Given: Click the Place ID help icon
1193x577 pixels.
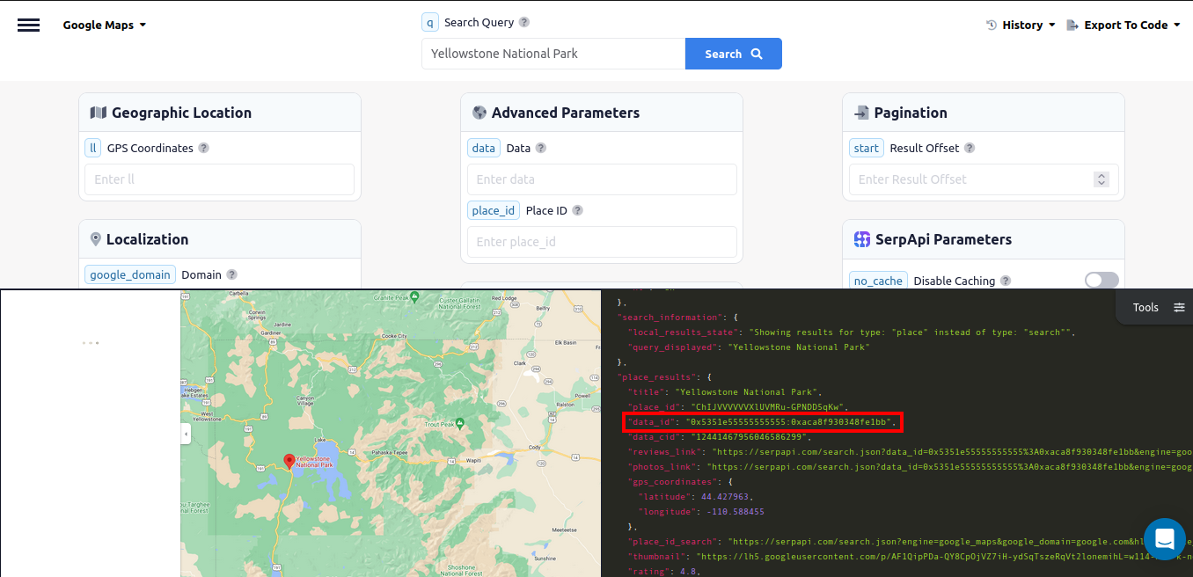Looking at the screenshot, I should pyautogui.click(x=577, y=210).
